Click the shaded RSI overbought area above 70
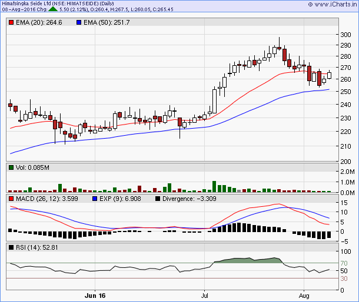The image size is (359, 302). click(247, 260)
